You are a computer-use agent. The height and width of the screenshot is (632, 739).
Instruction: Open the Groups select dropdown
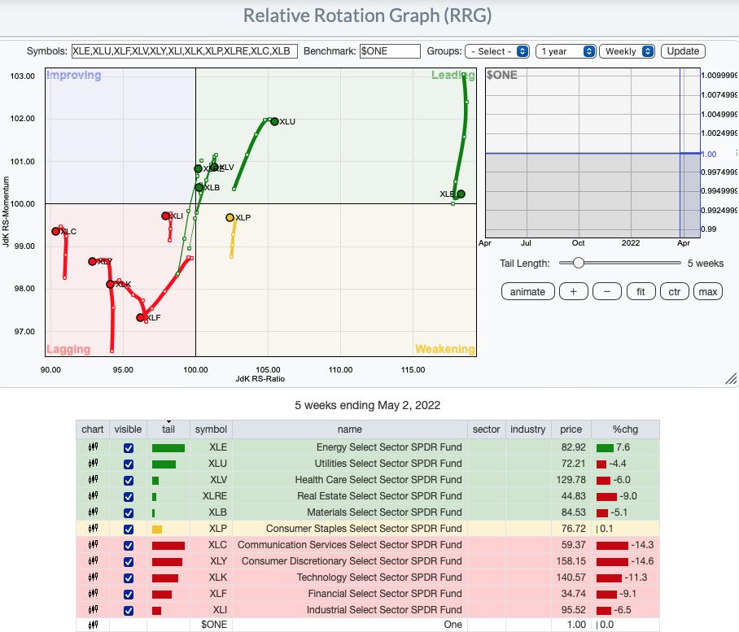(497, 51)
